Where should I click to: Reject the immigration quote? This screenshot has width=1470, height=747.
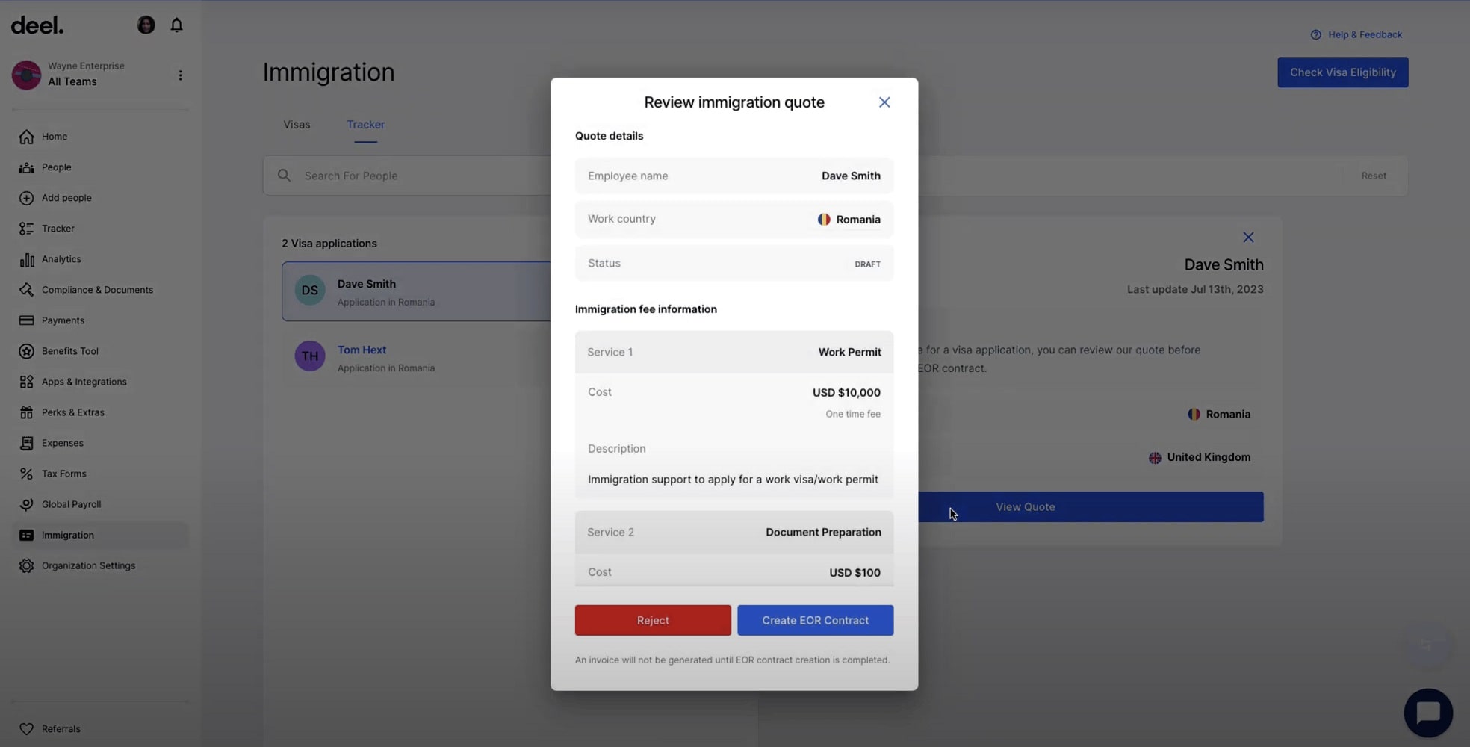[652, 620]
